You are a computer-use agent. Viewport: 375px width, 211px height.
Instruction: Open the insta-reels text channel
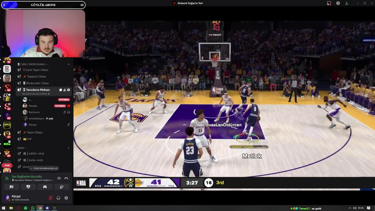tap(44, 160)
